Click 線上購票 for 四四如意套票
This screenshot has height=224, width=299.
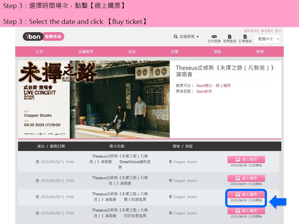(x=246, y=211)
